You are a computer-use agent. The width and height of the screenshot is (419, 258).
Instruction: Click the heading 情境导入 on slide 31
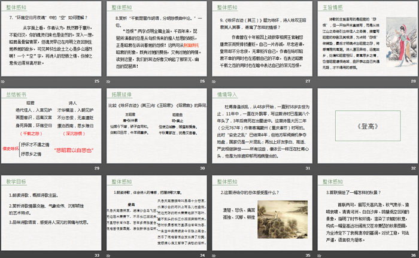227,95
